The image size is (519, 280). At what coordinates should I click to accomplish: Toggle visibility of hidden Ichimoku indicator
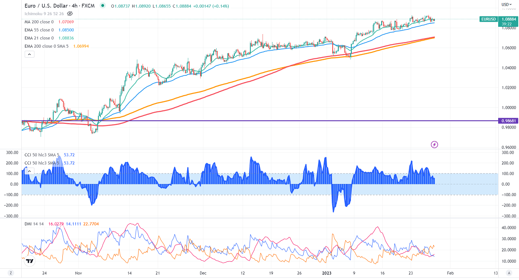coord(70,14)
